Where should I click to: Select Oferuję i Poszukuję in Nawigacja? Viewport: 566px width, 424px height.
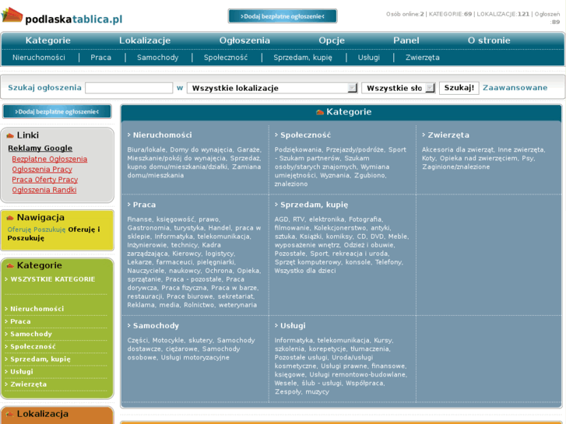(x=54, y=233)
